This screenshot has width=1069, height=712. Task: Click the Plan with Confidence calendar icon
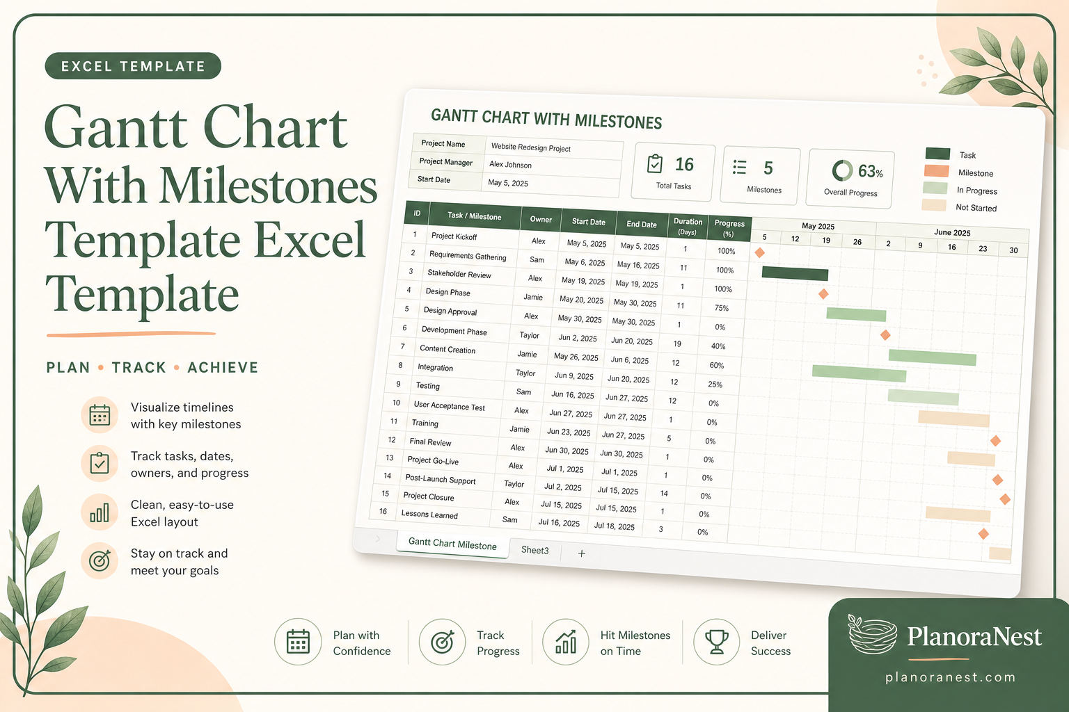point(298,642)
